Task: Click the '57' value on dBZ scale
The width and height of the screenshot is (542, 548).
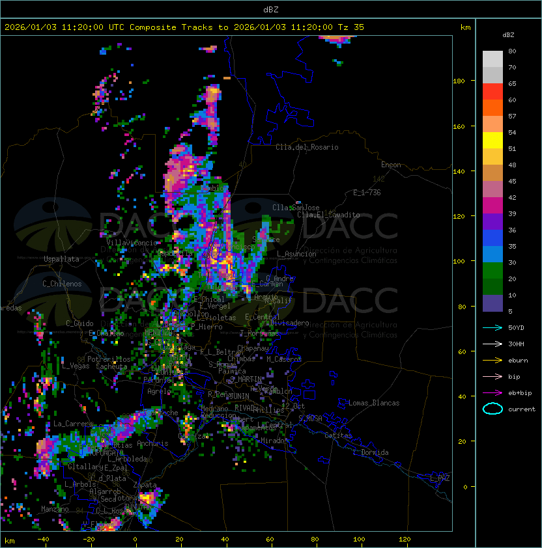Action: [x=512, y=116]
